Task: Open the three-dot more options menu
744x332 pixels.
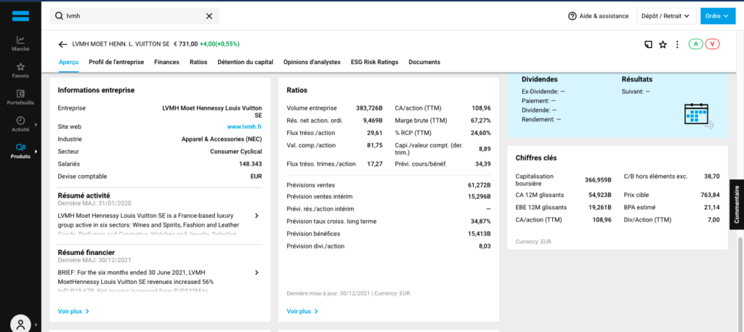Action: [x=678, y=44]
